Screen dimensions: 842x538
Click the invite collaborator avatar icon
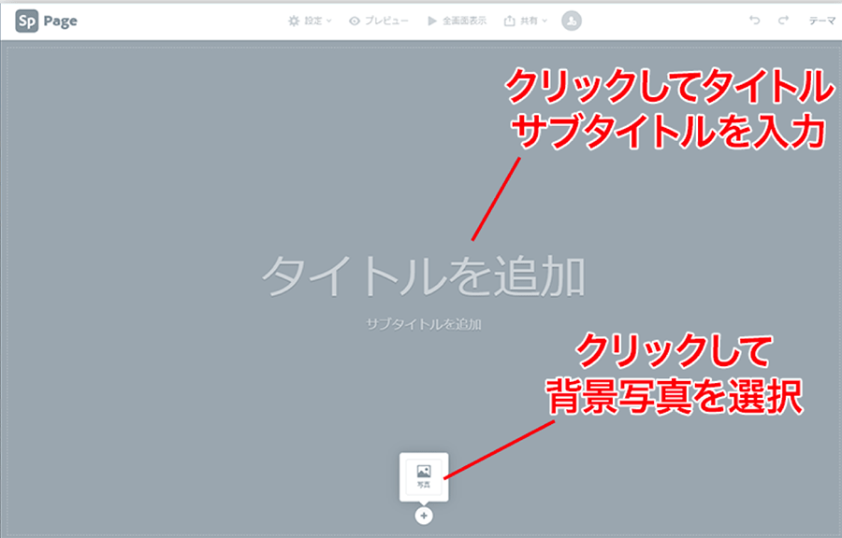point(572,21)
